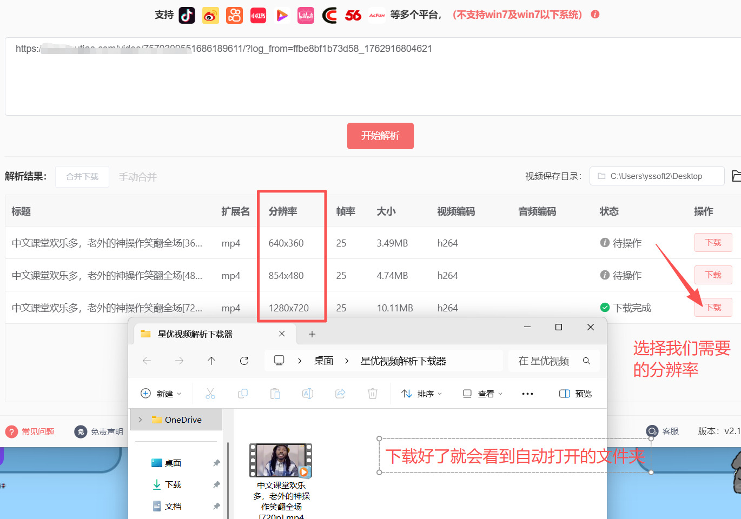Expand the OneDrive tree node

(140, 420)
